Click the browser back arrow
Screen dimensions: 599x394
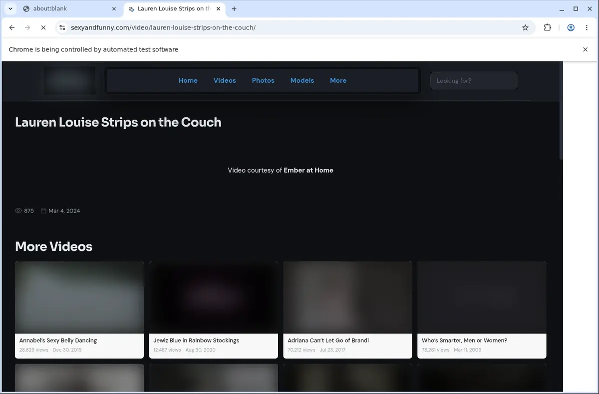pos(12,28)
